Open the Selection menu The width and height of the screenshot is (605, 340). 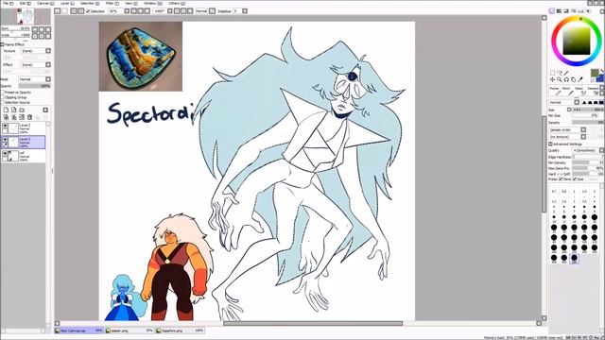tap(90, 3)
